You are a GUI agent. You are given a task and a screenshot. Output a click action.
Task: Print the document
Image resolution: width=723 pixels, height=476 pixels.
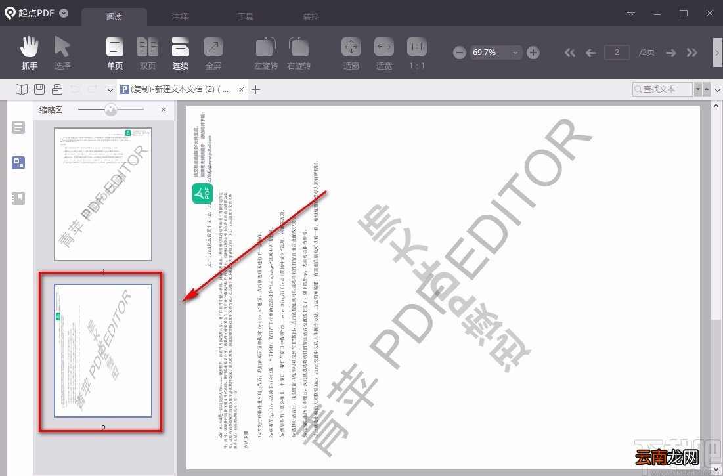[x=57, y=89]
